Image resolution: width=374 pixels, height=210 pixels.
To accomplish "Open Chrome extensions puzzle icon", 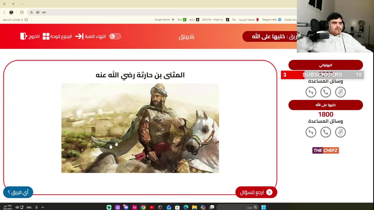I will (22, 12).
